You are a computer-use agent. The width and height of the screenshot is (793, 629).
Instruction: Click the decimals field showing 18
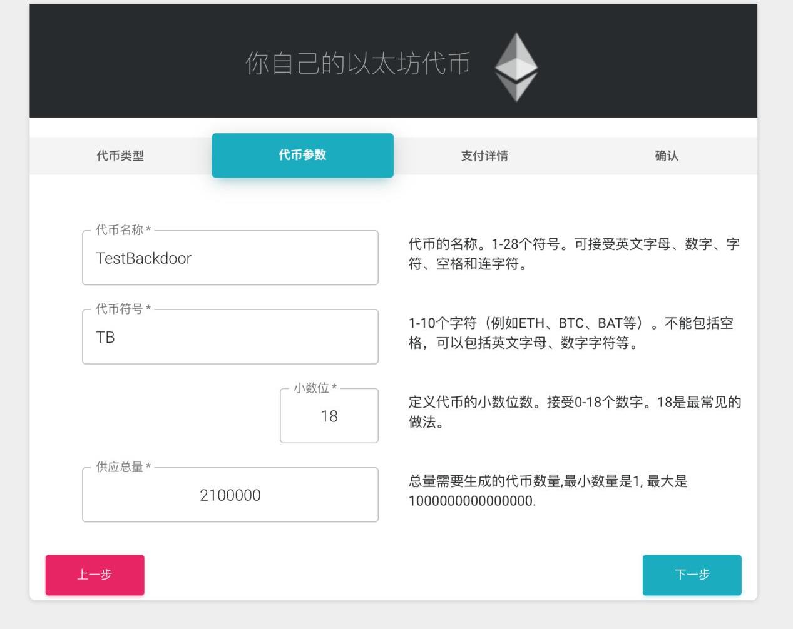[x=329, y=416]
